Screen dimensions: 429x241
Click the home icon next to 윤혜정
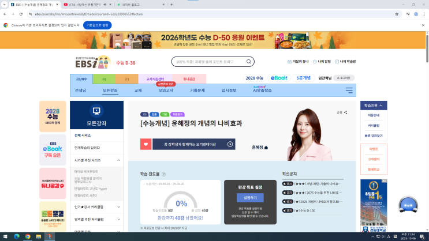(266, 148)
